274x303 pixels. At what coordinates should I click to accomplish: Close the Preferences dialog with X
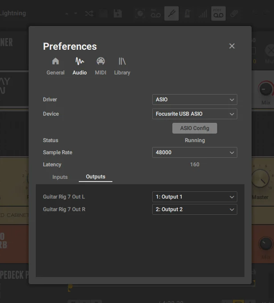coord(232,46)
